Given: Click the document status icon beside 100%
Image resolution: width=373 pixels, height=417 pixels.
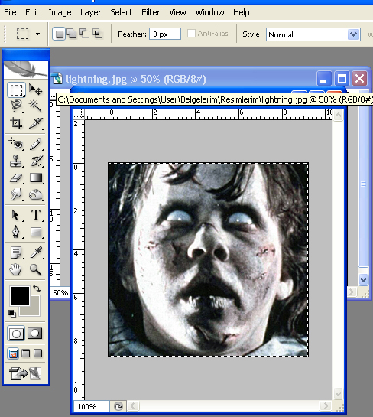Looking at the screenshot, I should coord(118,406).
